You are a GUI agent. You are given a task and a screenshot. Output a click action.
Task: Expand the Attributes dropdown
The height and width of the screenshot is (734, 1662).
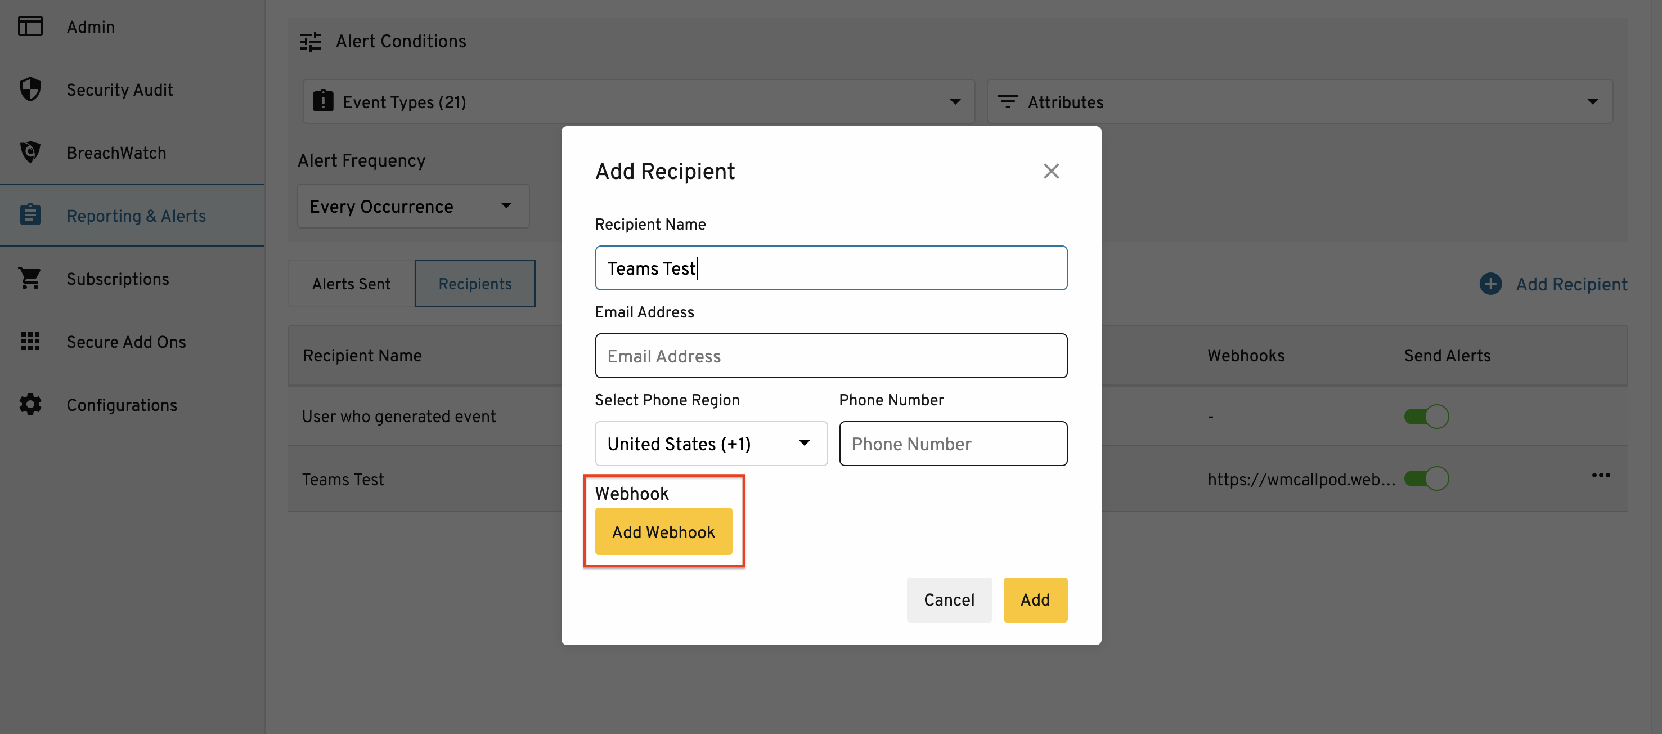point(1300,101)
